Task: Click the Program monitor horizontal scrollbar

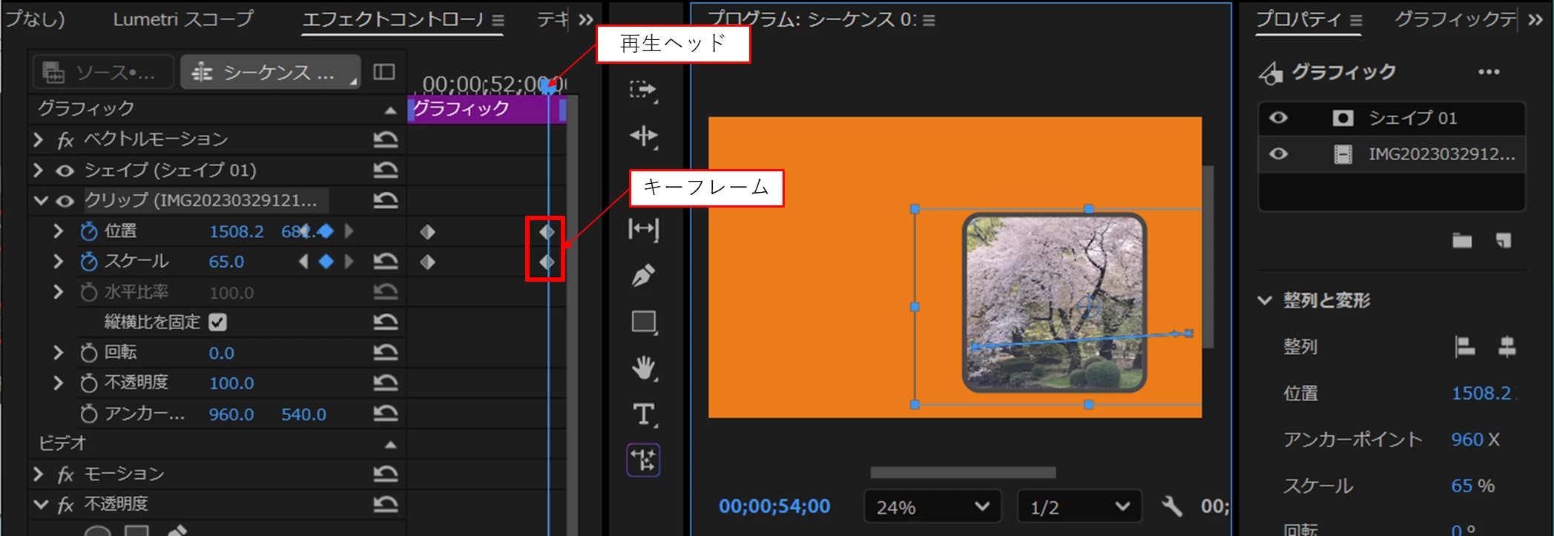Action: click(x=963, y=472)
